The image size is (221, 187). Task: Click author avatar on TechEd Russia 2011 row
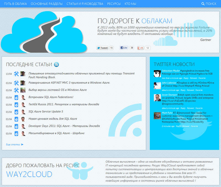coord(23,105)
